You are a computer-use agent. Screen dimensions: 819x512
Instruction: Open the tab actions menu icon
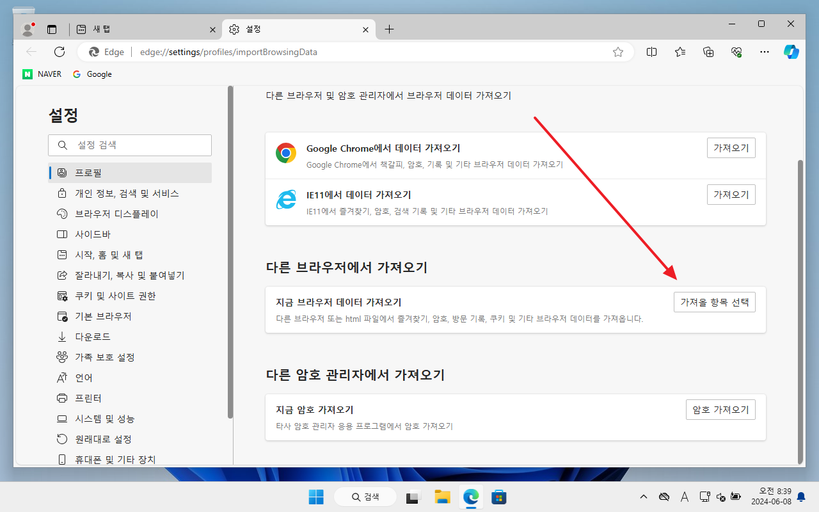tap(52, 29)
